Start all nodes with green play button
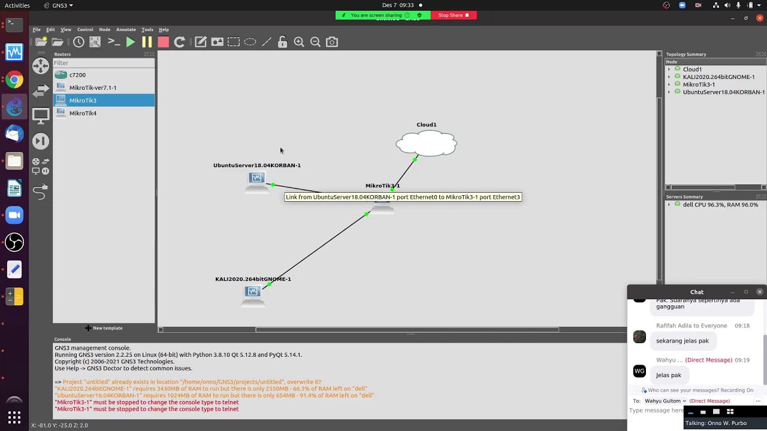The height and width of the screenshot is (431, 767). [x=130, y=42]
